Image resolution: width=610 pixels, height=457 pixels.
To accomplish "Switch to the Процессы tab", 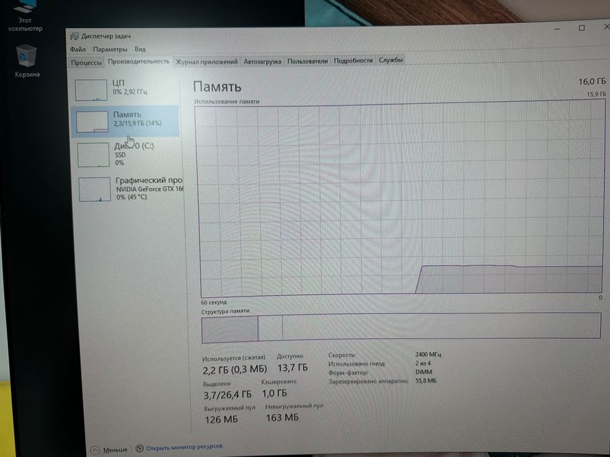I will [x=86, y=63].
